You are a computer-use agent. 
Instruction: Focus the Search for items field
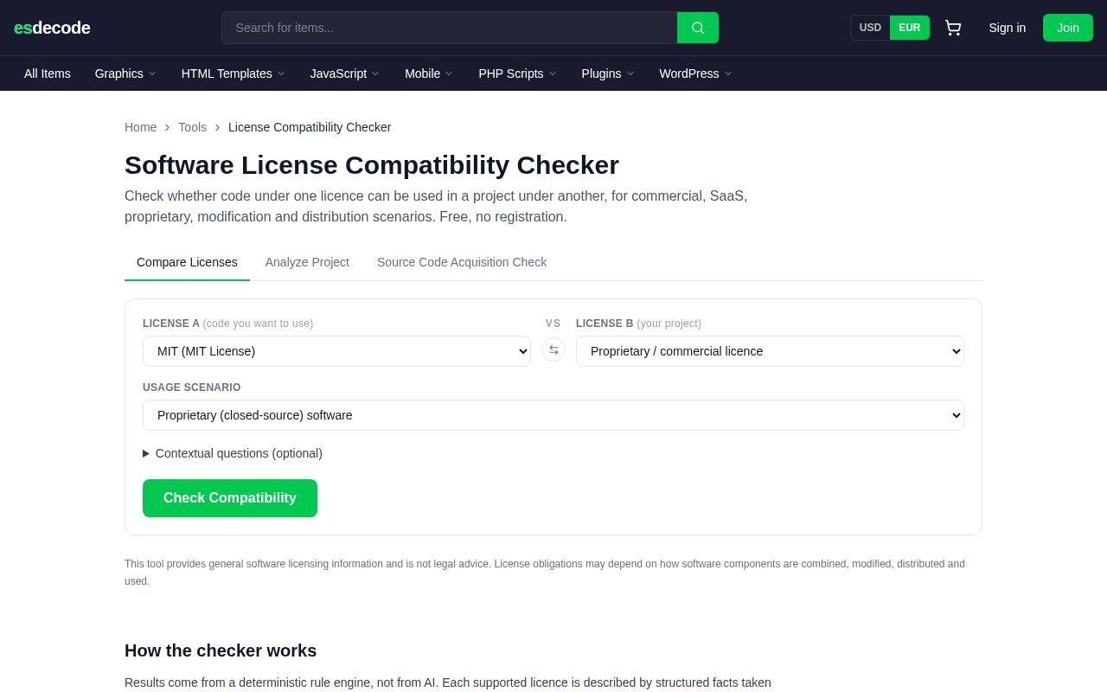click(450, 28)
